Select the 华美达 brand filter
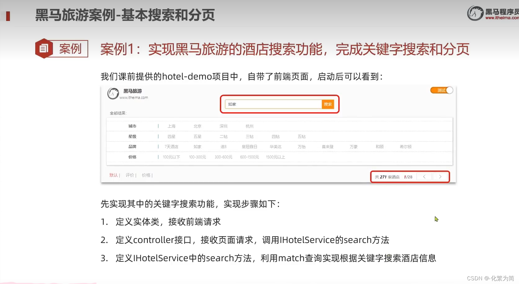519x284 pixels. (275, 147)
